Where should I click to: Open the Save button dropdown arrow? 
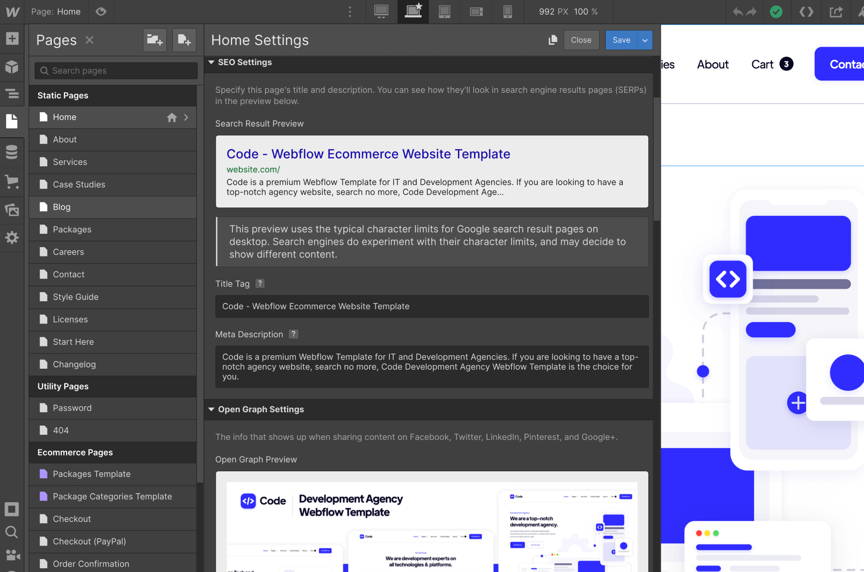(645, 40)
